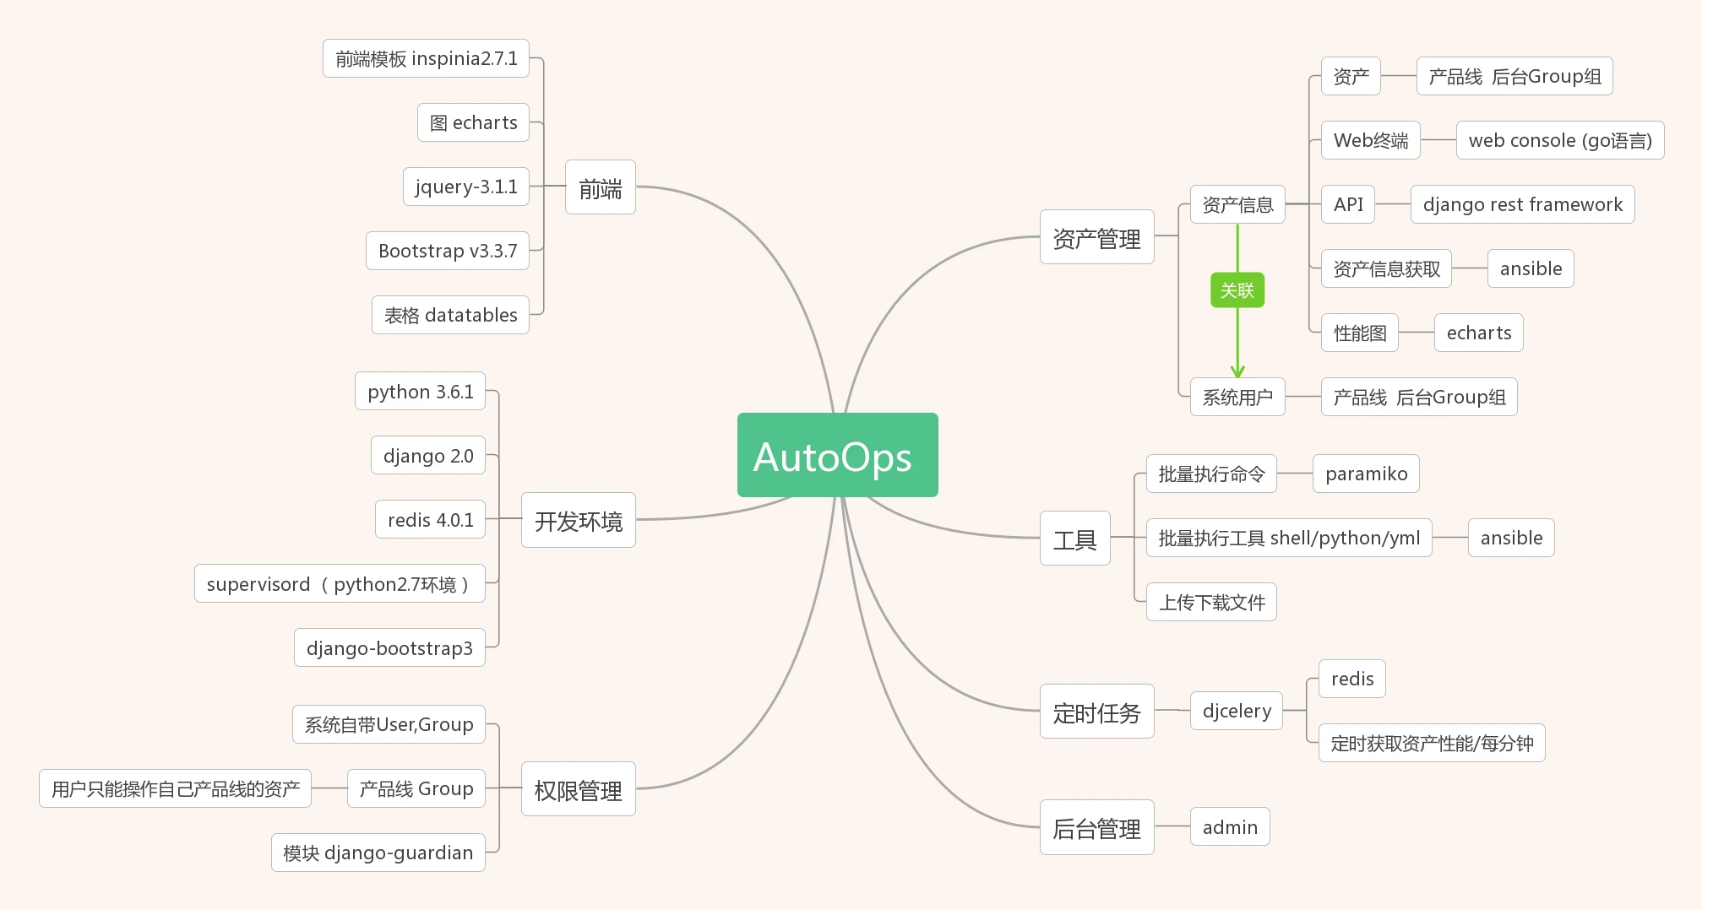
Task: Select the 定时获取资产性能/每分钟 node
Action: 1432,743
